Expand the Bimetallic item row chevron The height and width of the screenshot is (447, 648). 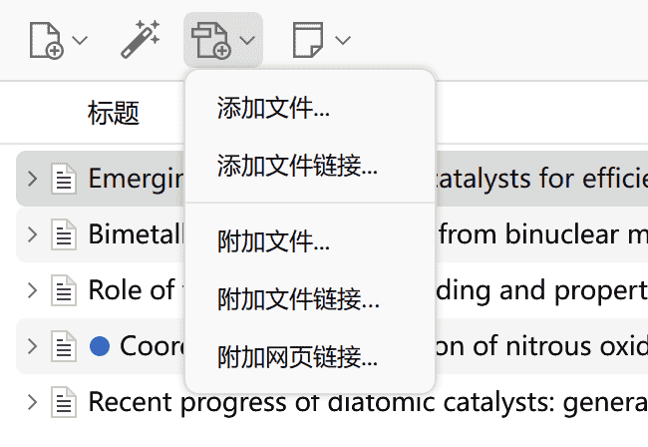(x=32, y=235)
